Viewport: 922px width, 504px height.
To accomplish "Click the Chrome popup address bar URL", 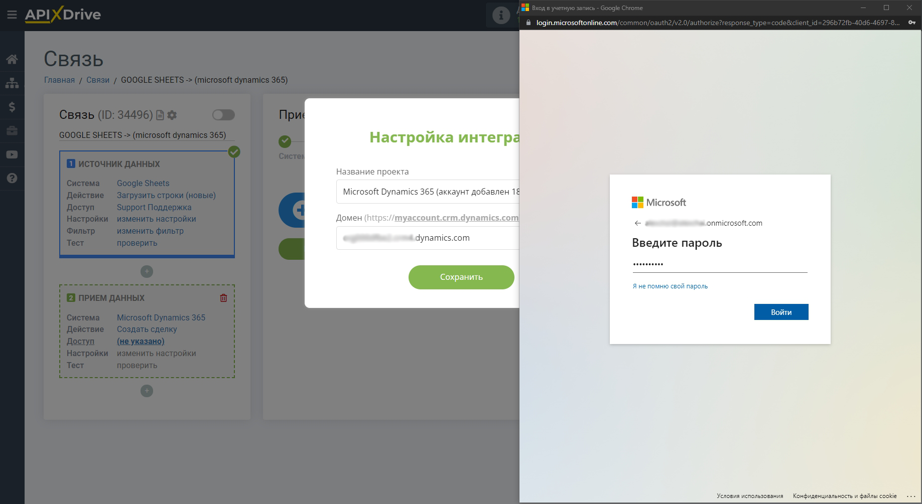I will tap(718, 23).
